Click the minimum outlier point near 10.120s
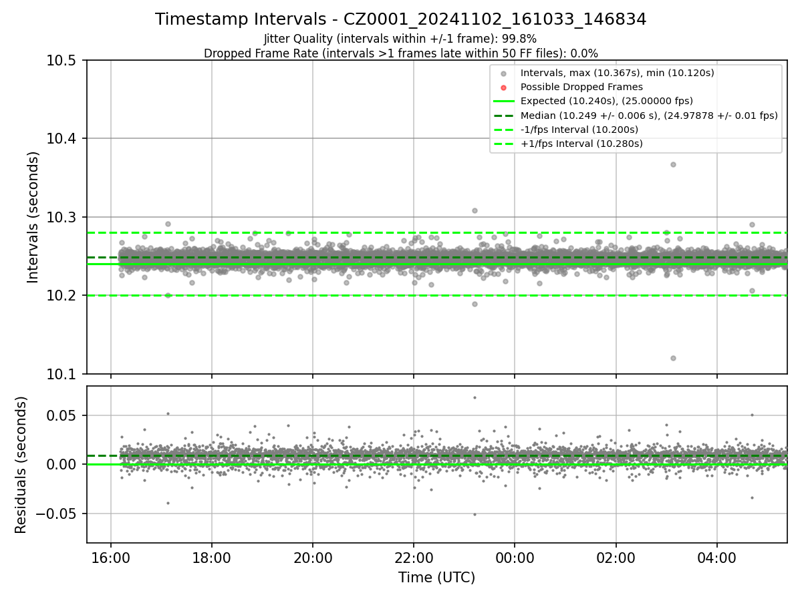 click(x=673, y=358)
